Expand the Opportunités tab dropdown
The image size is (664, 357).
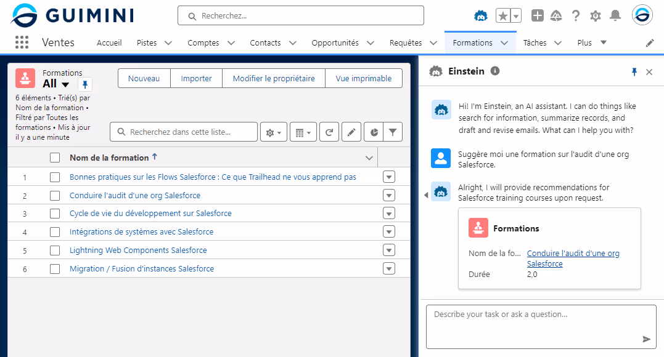pyautogui.click(x=371, y=42)
